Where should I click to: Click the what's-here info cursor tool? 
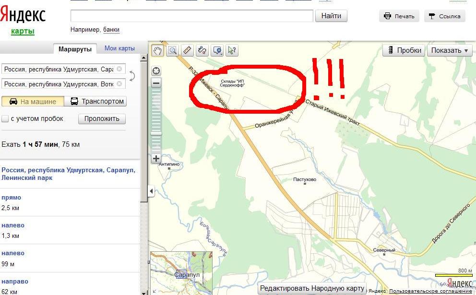pos(232,50)
